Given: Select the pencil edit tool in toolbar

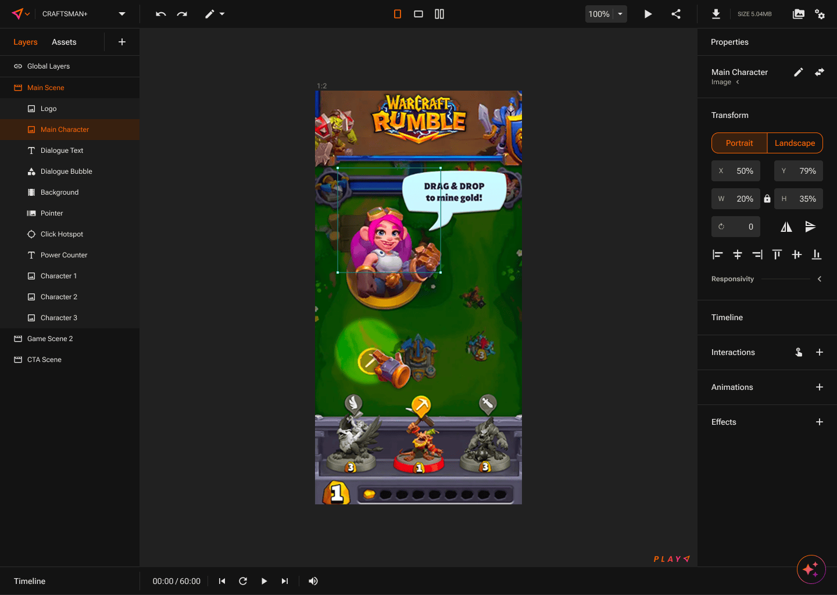Looking at the screenshot, I should tap(210, 14).
